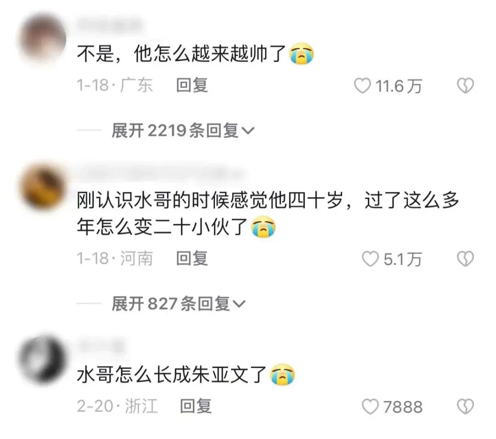Image resolution: width=496 pixels, height=439 pixels.
Task: Dislike the Zhejiang comment via broken heart
Action: pyautogui.click(x=465, y=407)
